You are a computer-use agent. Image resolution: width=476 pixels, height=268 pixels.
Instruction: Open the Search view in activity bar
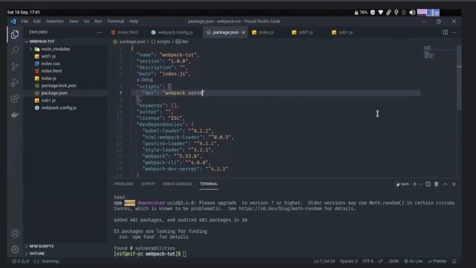coord(15,50)
